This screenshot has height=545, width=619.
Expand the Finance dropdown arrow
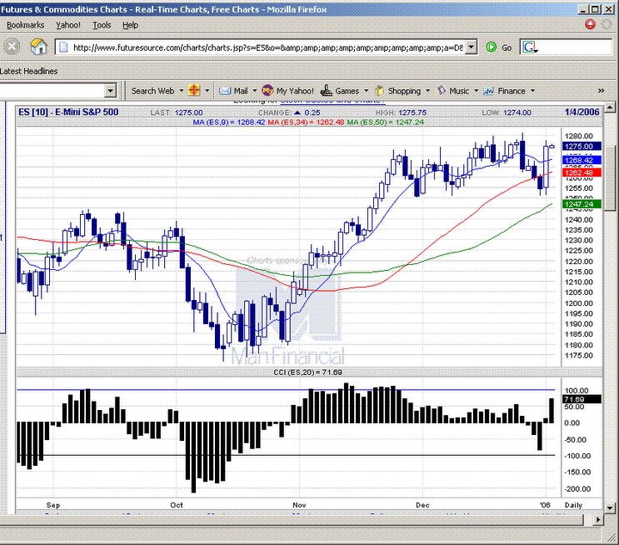tap(532, 91)
